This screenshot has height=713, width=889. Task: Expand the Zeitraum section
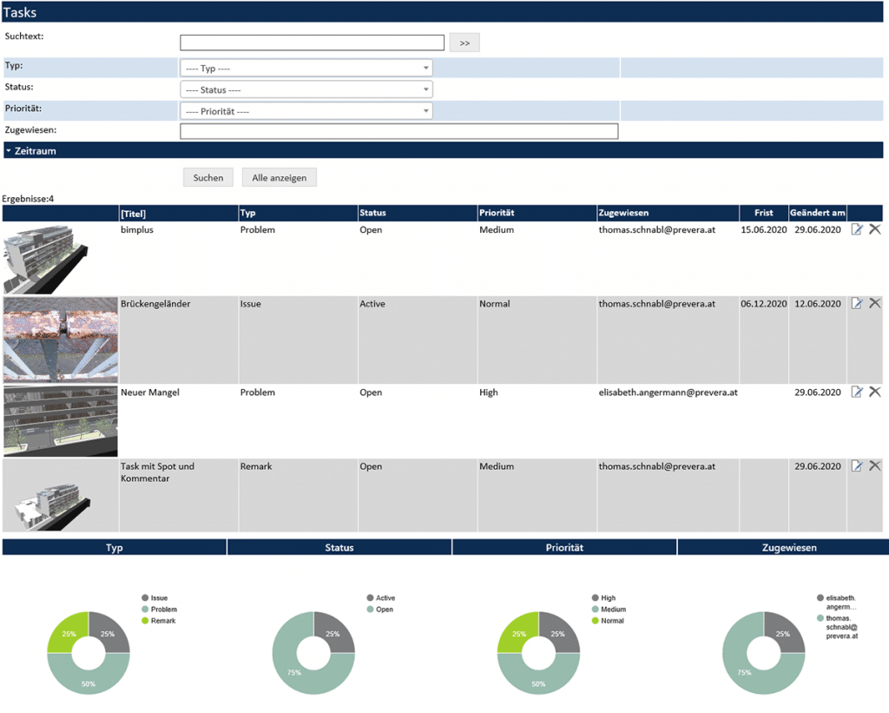[31, 150]
